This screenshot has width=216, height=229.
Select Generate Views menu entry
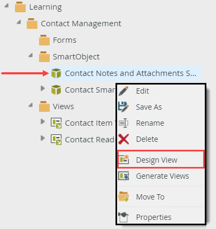tap(161, 176)
